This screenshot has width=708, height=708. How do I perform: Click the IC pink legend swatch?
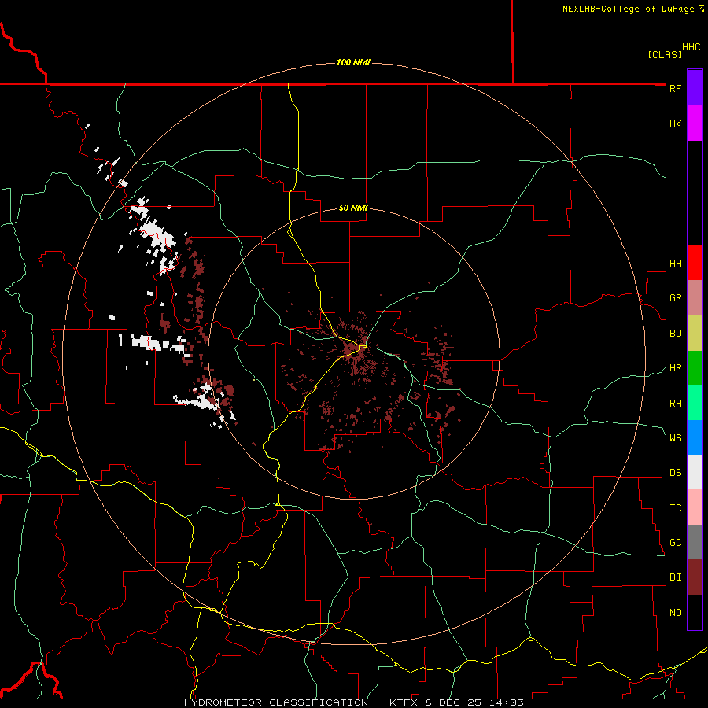coord(695,507)
